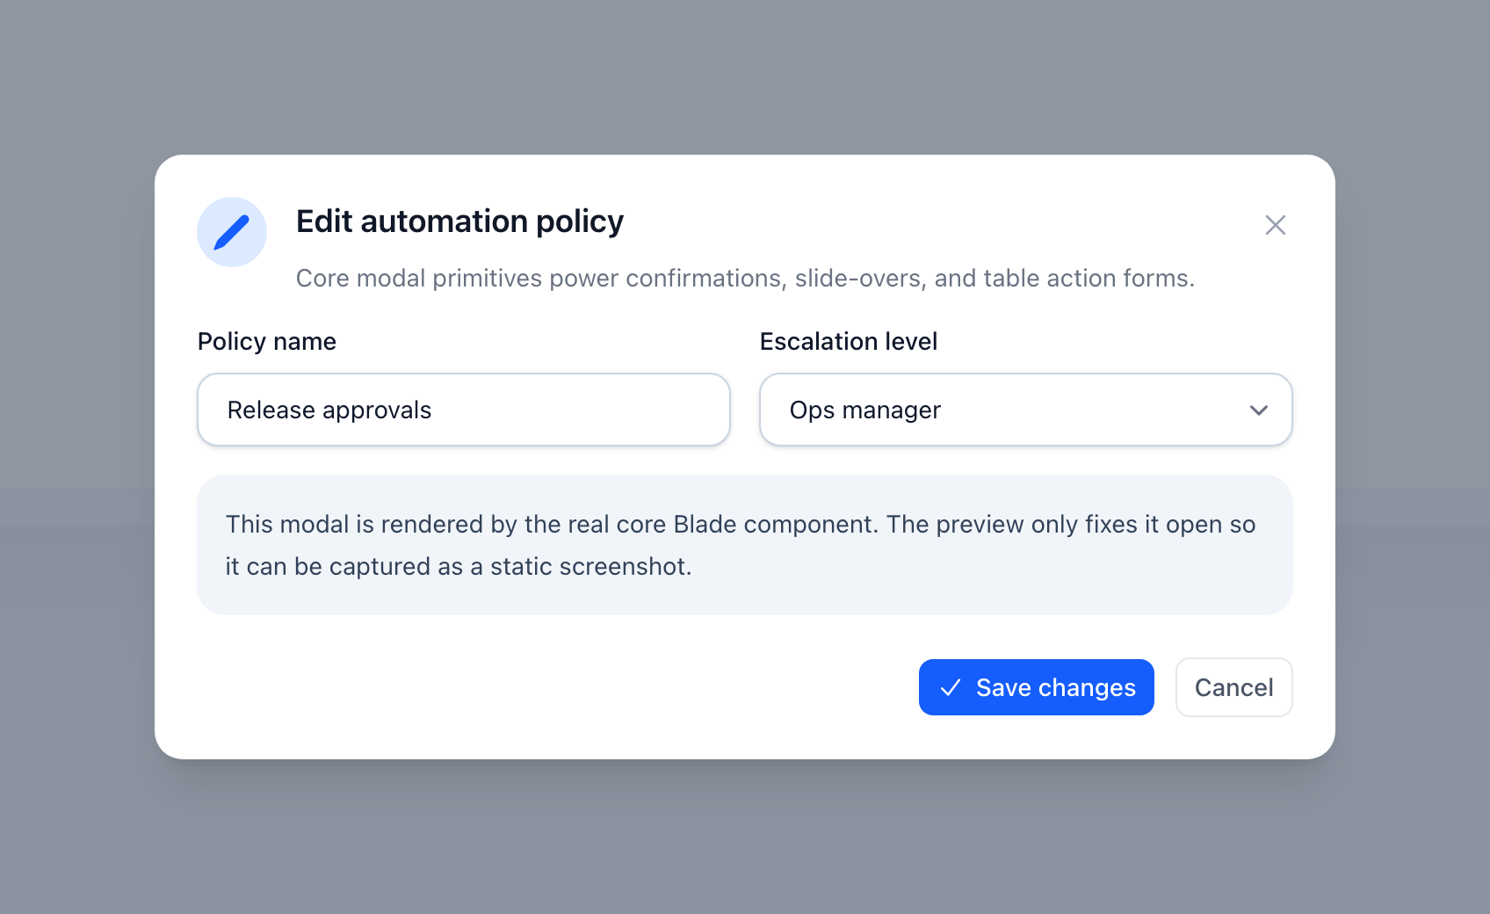Screen dimensions: 1490x914
Task: Close the Edit automation policy modal
Action: [x=1275, y=225]
